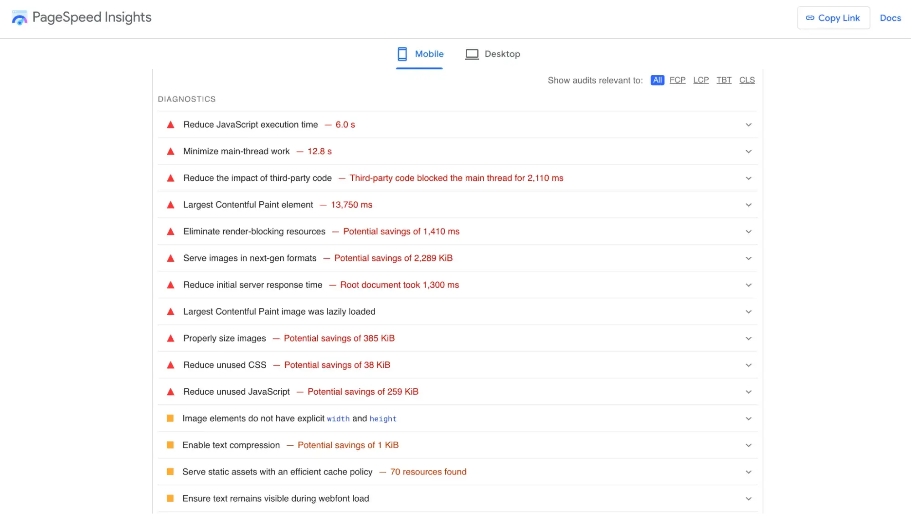The height and width of the screenshot is (514, 911).
Task: Click the red triangle beside Reduce JavaScript execution time
Action: click(170, 125)
